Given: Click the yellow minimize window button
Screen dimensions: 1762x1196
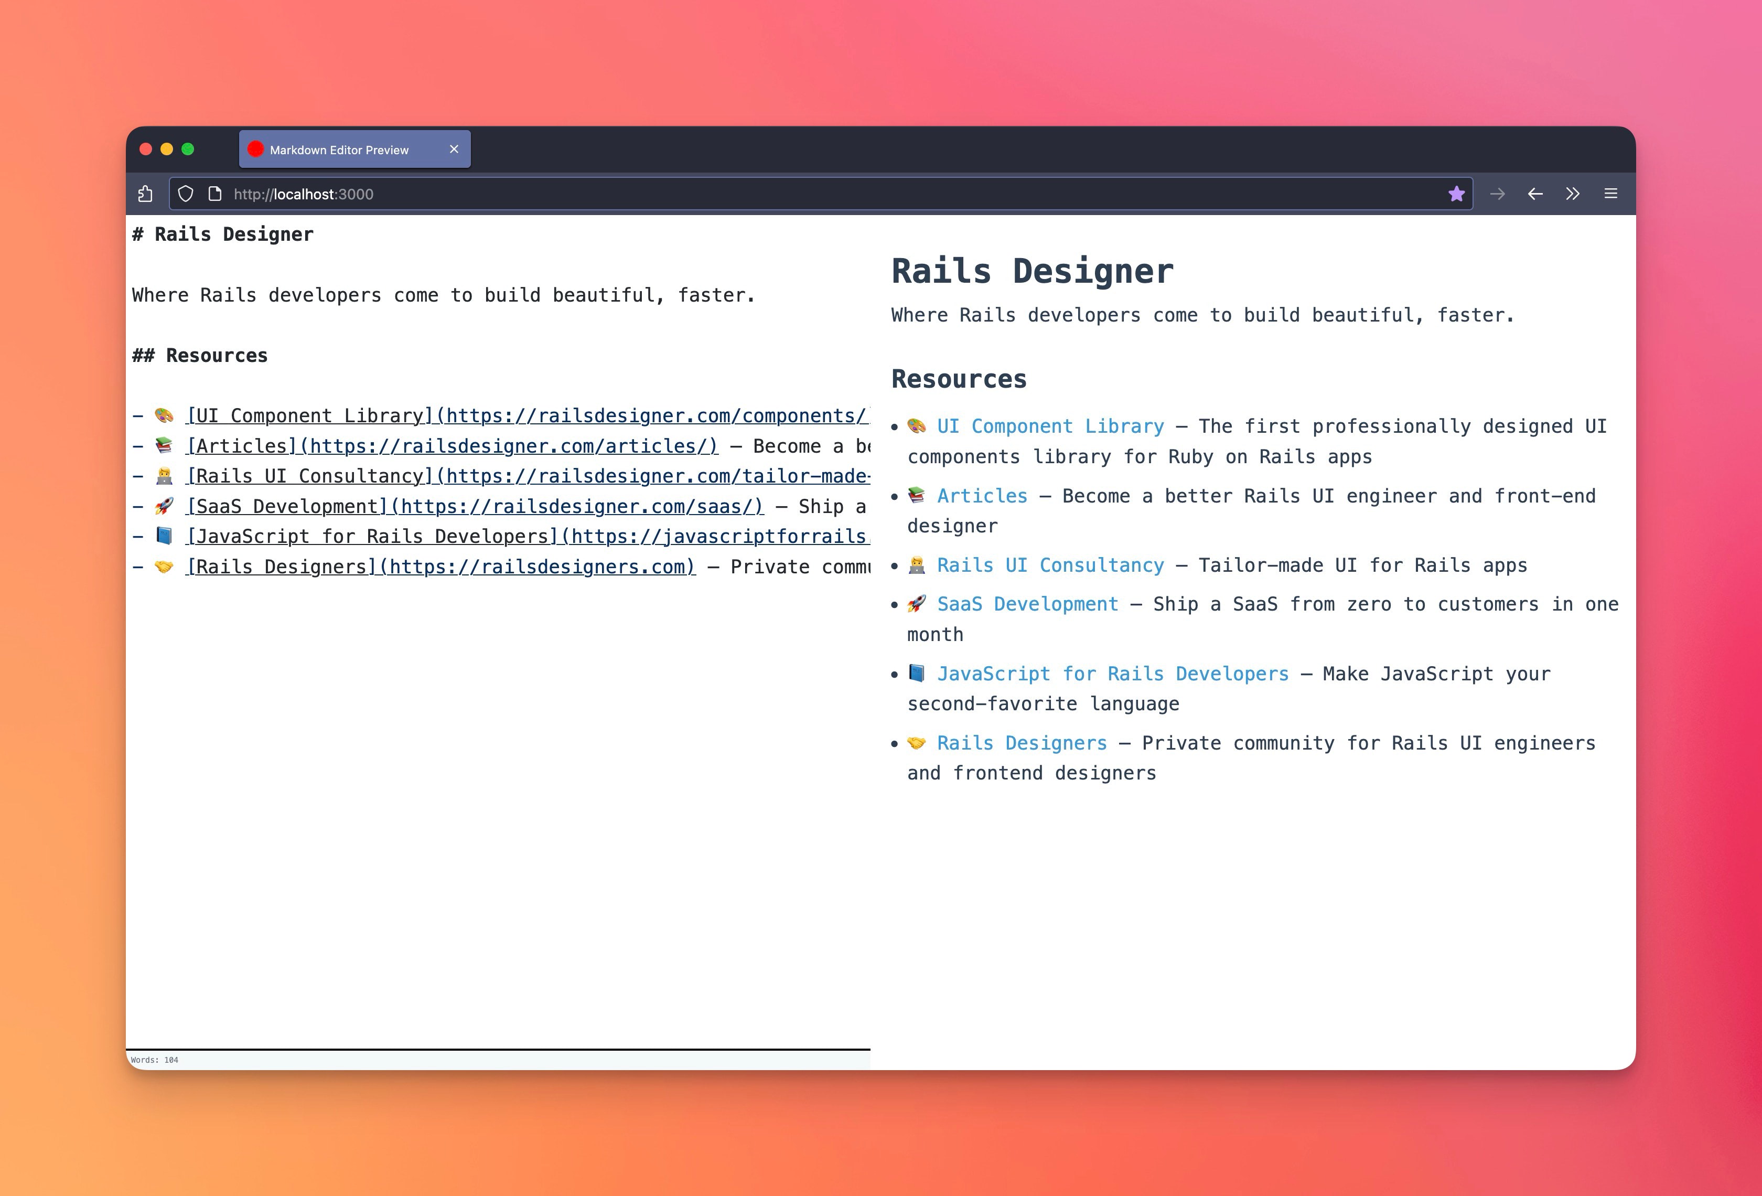Looking at the screenshot, I should (167, 149).
